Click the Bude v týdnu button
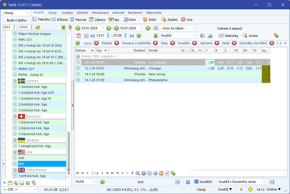The image size is (290, 194). [x=16, y=20]
